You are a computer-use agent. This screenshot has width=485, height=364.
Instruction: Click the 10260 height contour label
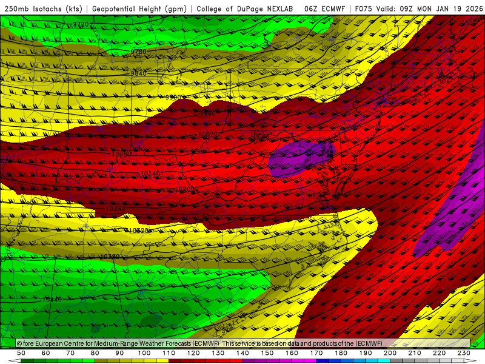point(116,209)
